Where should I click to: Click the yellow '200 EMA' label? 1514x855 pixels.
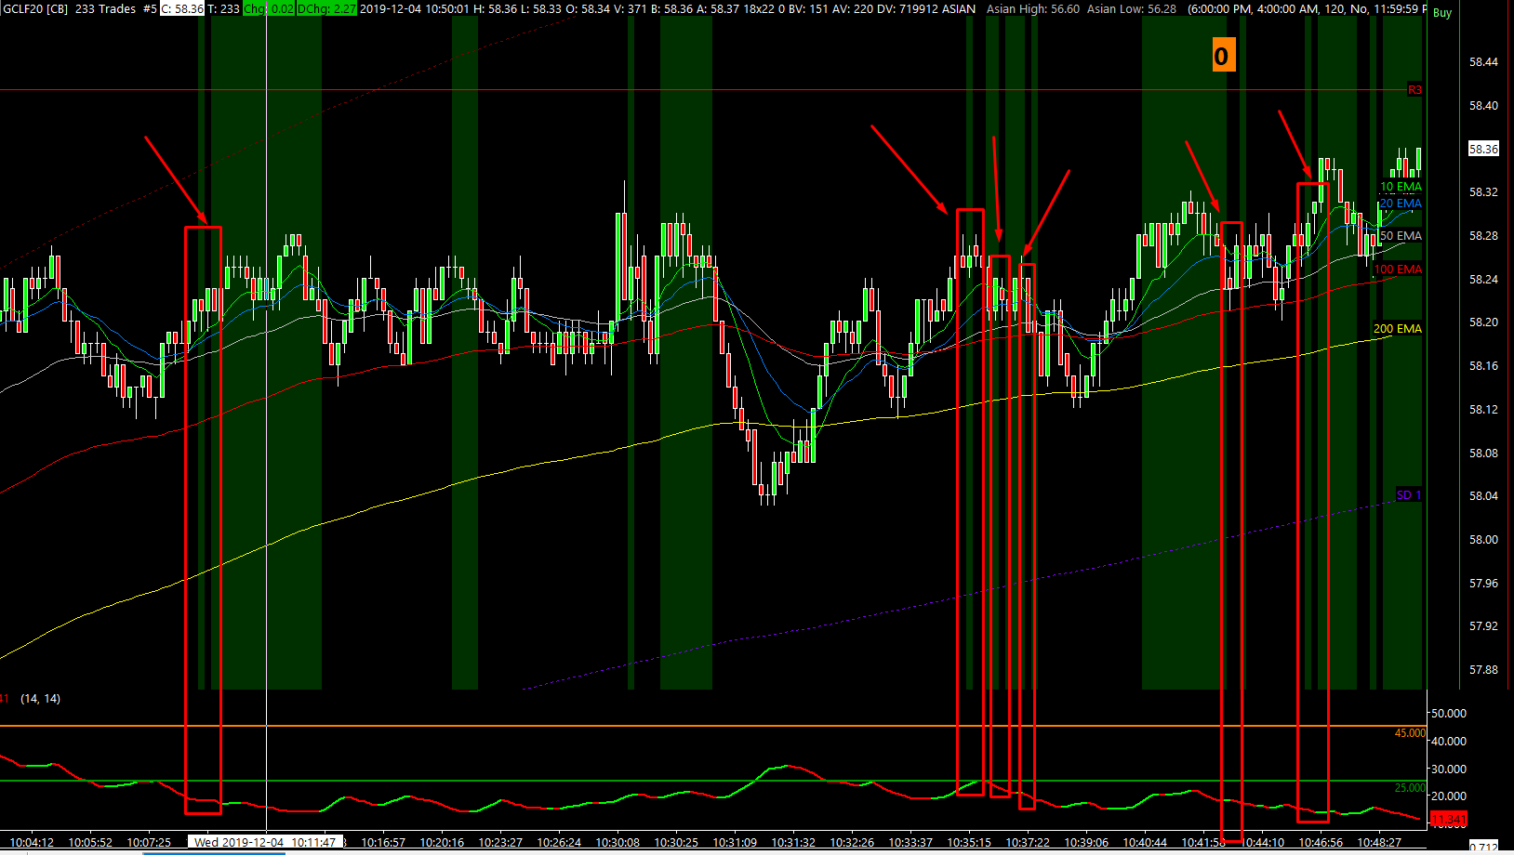[x=1398, y=329]
